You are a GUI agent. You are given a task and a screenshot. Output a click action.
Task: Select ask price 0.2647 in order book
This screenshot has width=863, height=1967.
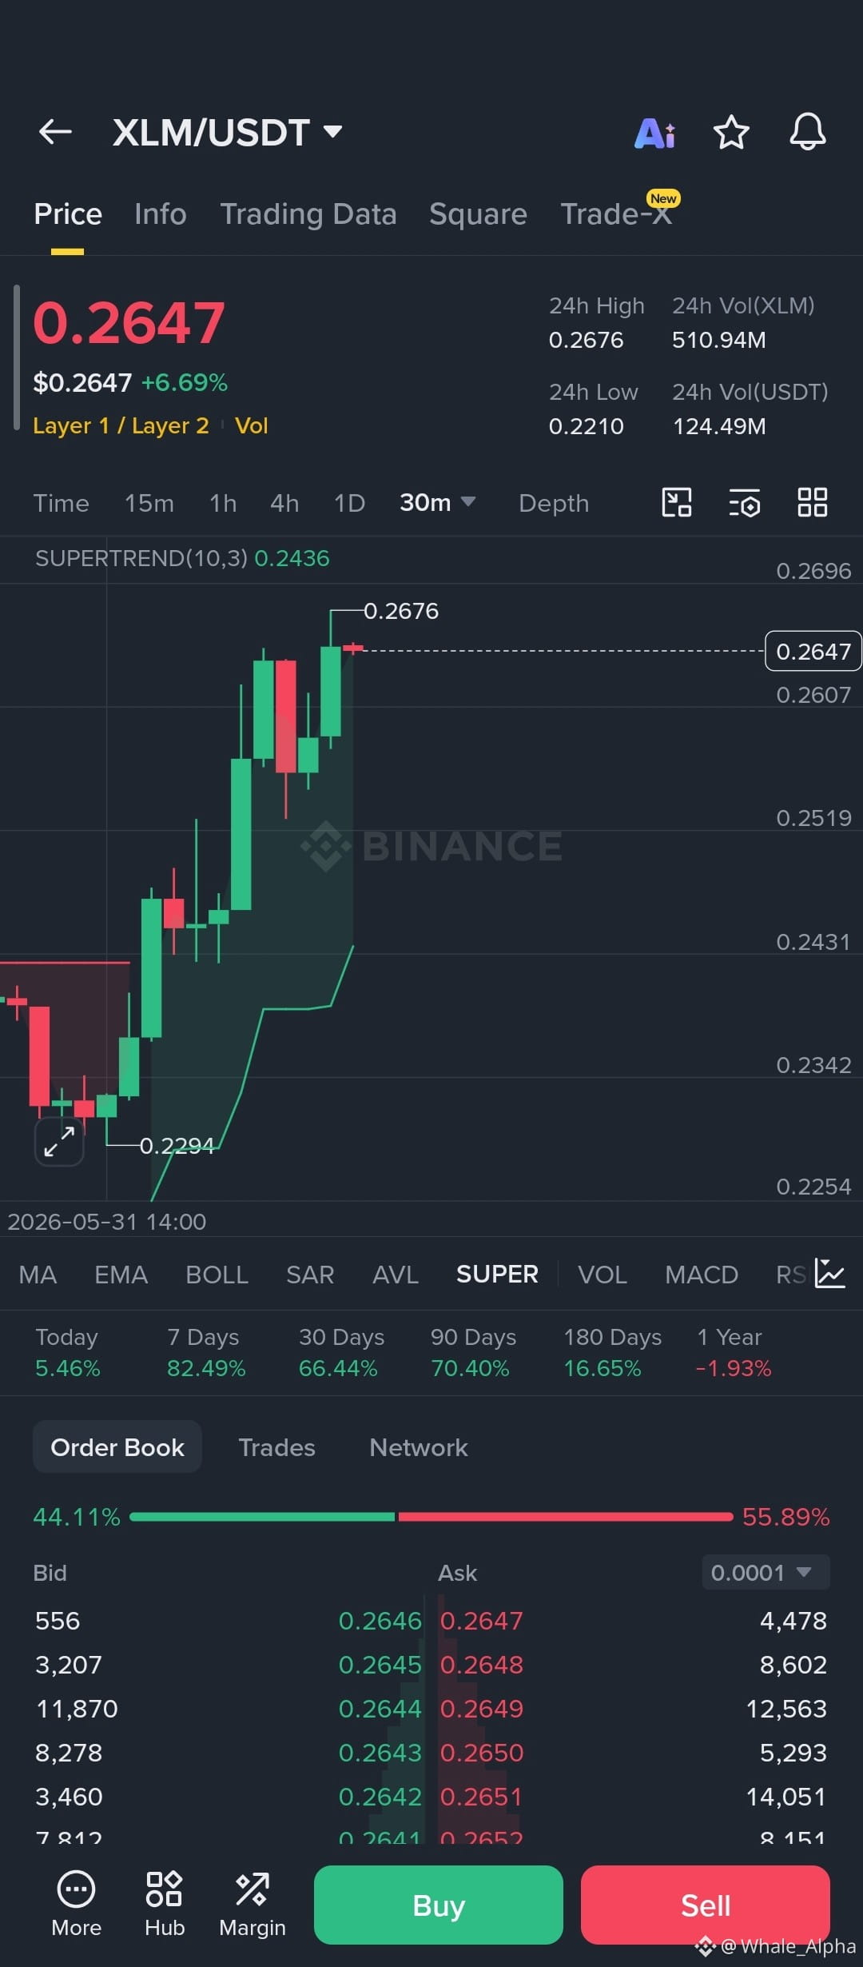click(482, 1620)
